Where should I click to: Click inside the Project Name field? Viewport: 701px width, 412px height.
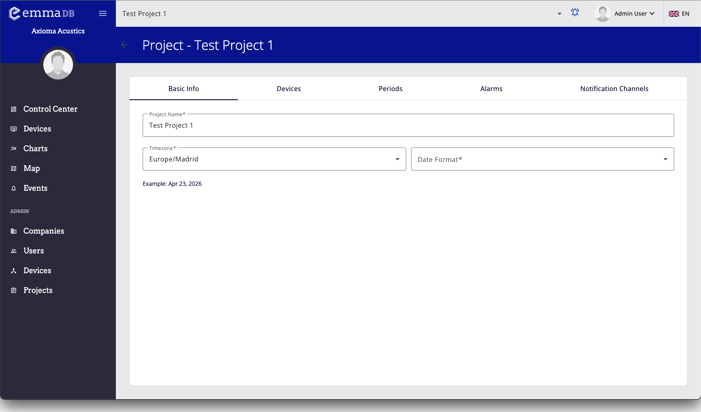[408, 125]
